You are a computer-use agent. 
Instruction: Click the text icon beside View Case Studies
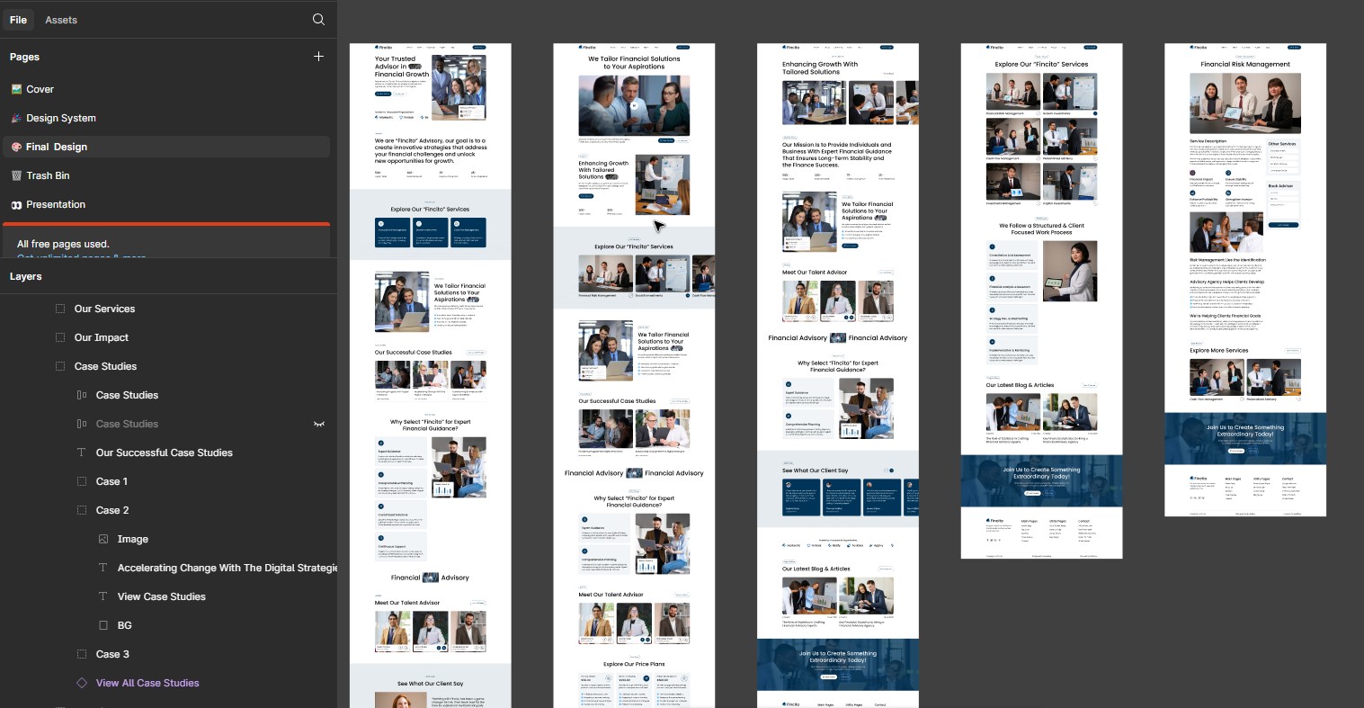point(103,596)
